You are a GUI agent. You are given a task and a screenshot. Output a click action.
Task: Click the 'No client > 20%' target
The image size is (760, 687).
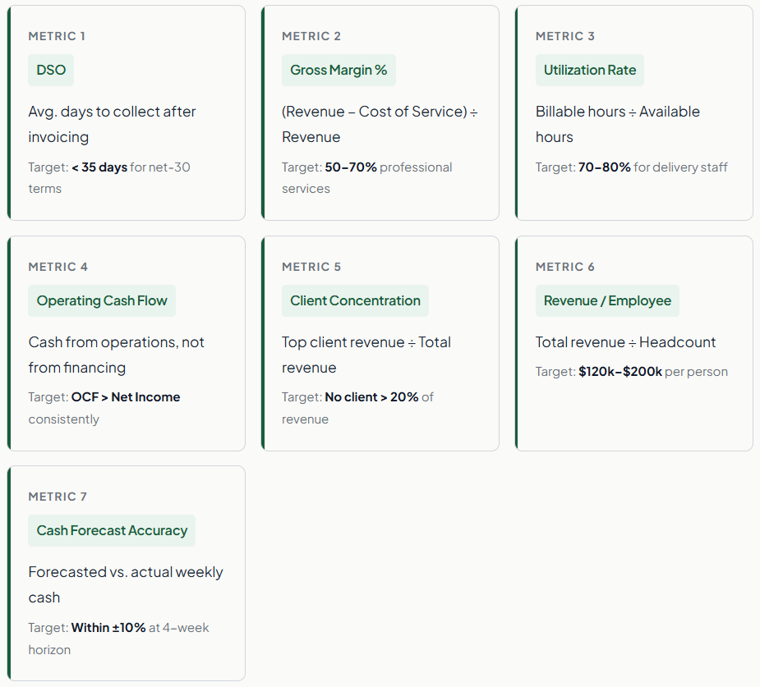(x=371, y=397)
